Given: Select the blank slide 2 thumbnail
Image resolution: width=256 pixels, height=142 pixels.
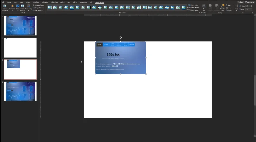Looking at the screenshot, I should pyautogui.click(x=20, y=48).
